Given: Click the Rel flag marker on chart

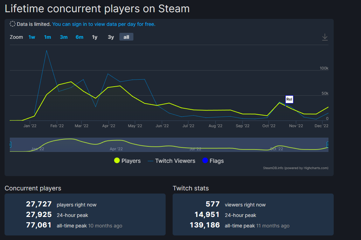Looking at the screenshot, I should pyautogui.click(x=289, y=100).
